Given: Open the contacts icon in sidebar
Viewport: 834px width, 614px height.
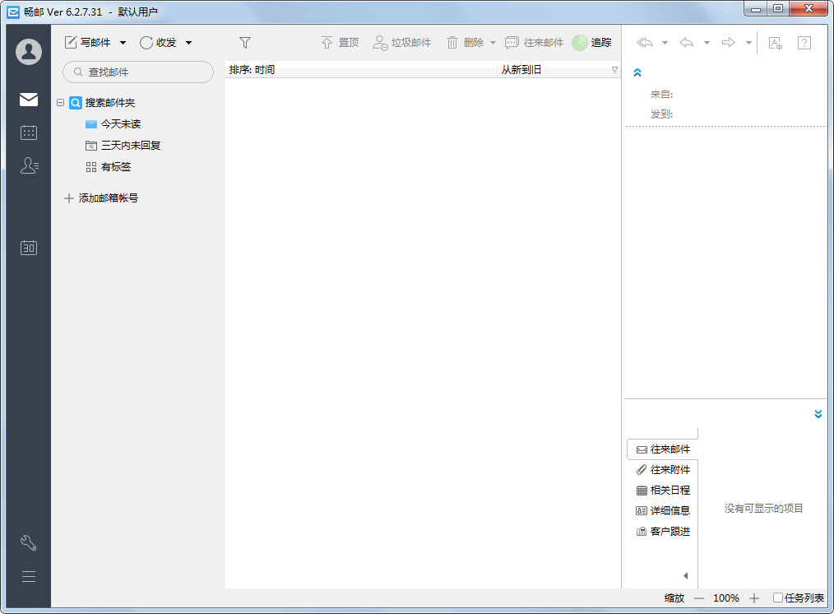Looking at the screenshot, I should tap(29, 165).
